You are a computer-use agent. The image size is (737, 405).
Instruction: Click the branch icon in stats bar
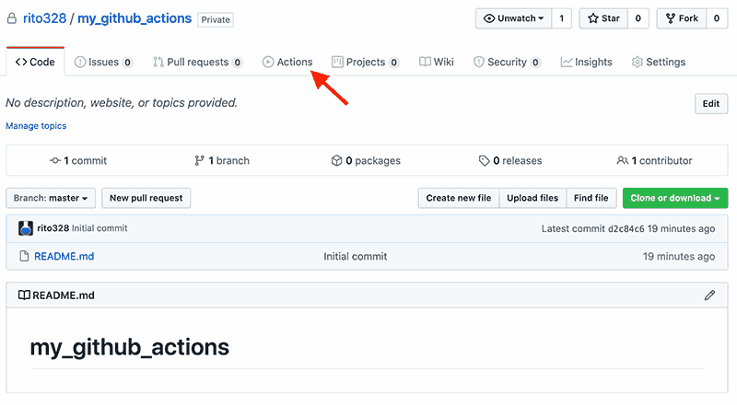pyautogui.click(x=199, y=160)
